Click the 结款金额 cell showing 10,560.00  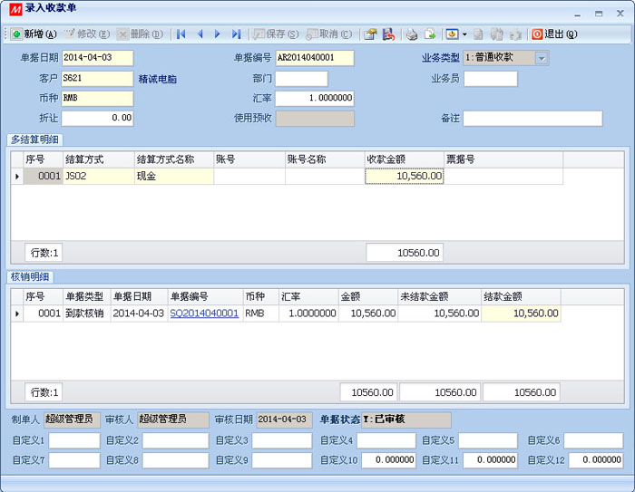click(522, 314)
